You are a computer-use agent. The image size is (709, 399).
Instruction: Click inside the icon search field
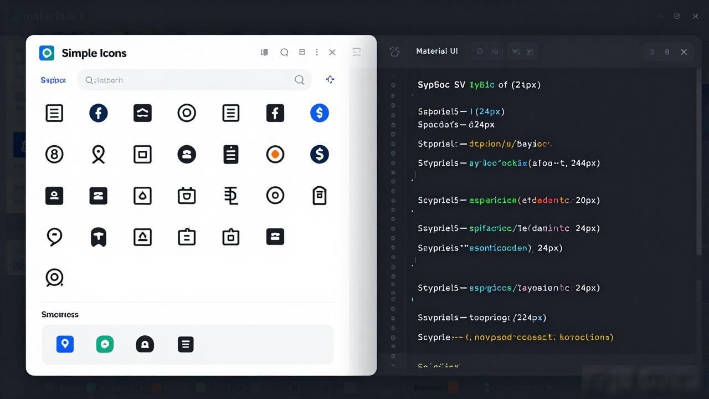pos(194,80)
